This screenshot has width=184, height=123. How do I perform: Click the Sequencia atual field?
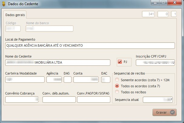point(158,100)
